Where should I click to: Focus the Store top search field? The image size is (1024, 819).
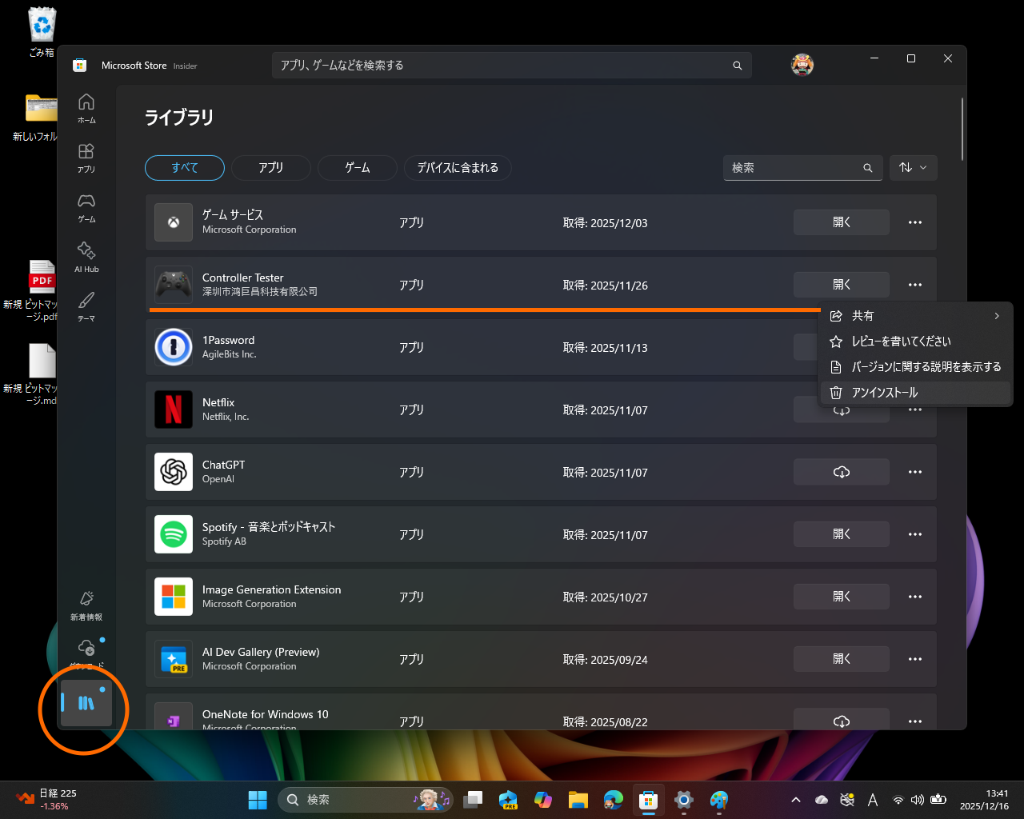pyautogui.click(x=512, y=66)
